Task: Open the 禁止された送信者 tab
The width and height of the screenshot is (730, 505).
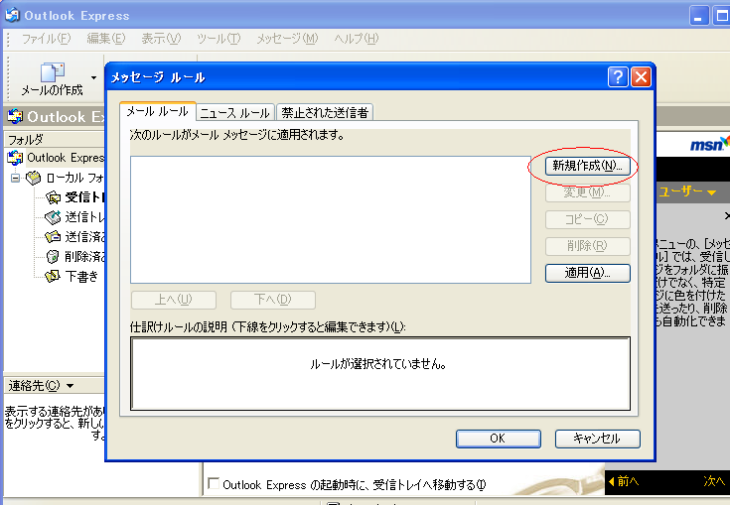Action: [325, 112]
